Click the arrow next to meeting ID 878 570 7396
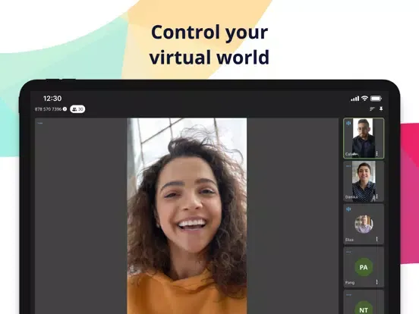Screen dimensions: 419x314 [65, 109]
